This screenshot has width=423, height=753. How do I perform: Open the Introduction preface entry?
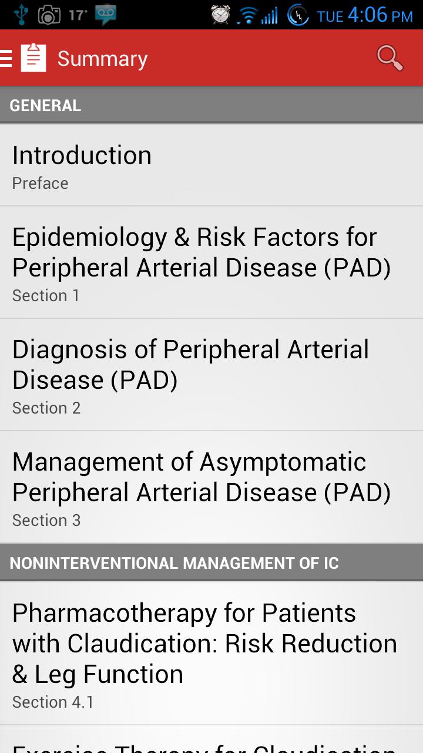211,165
